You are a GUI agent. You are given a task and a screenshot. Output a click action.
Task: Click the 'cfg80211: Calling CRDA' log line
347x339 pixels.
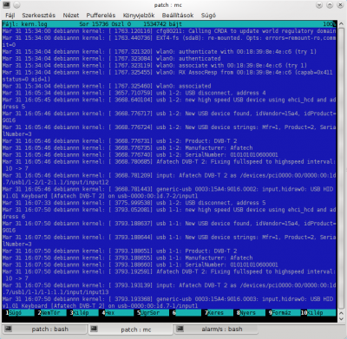pyautogui.click(x=169, y=31)
